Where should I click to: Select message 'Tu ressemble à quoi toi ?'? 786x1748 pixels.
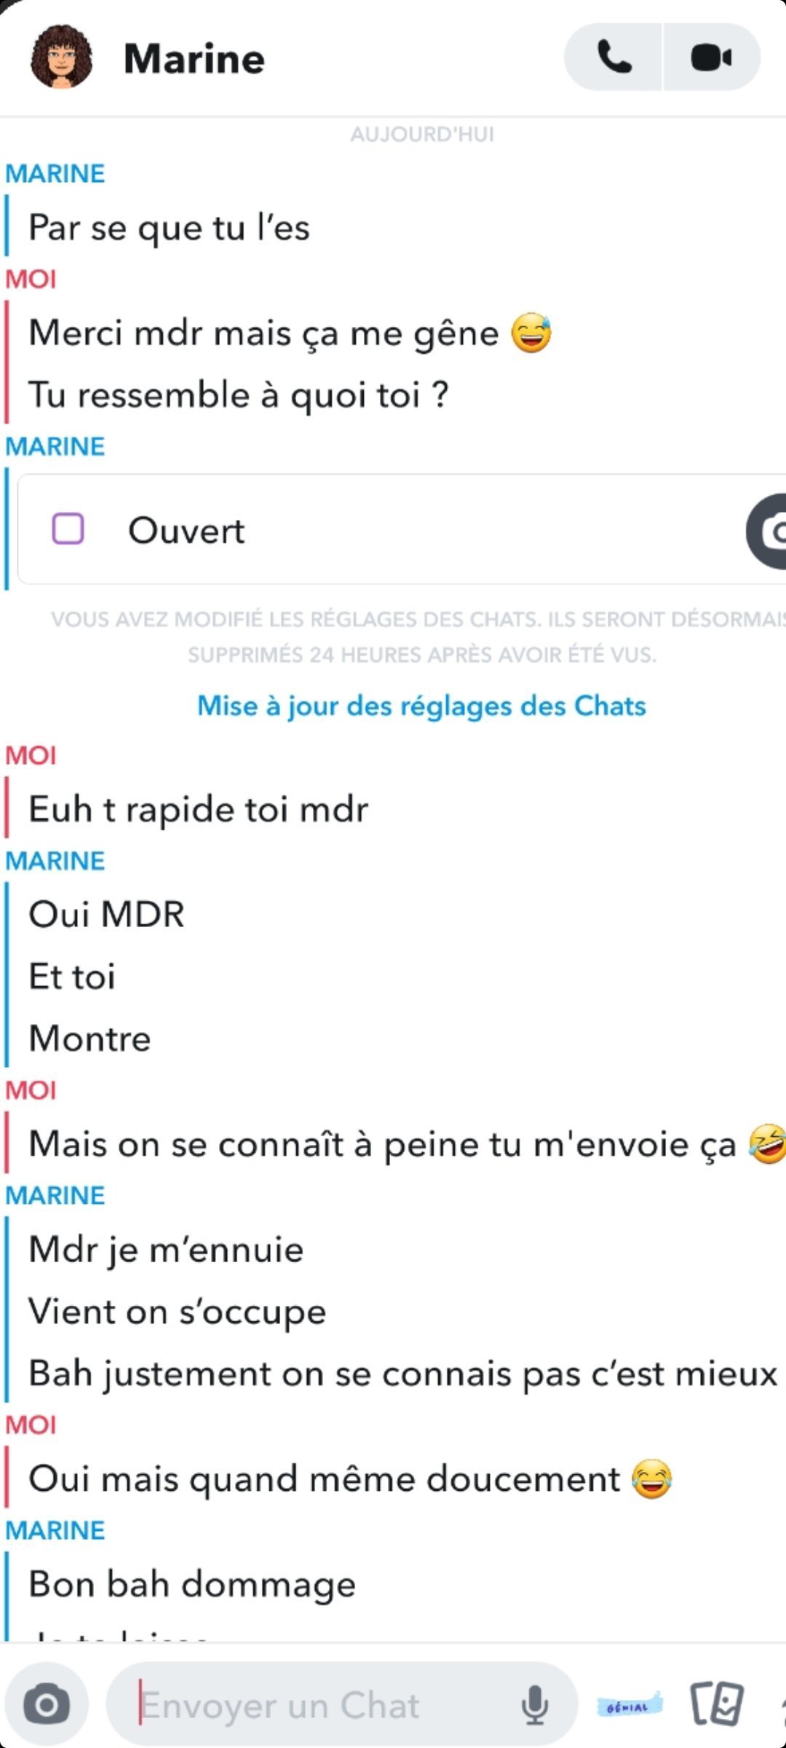pyautogui.click(x=239, y=395)
